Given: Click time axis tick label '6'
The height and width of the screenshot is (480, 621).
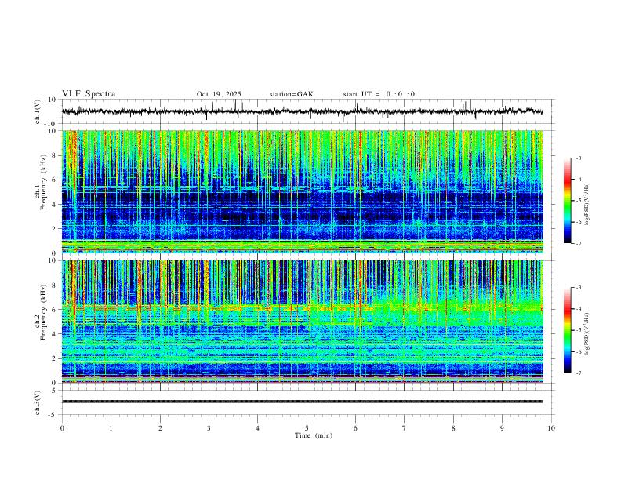Looking at the screenshot, I should coord(355,428).
